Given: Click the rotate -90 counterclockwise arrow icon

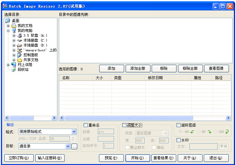Looking at the screenshot, I should click(192, 132).
